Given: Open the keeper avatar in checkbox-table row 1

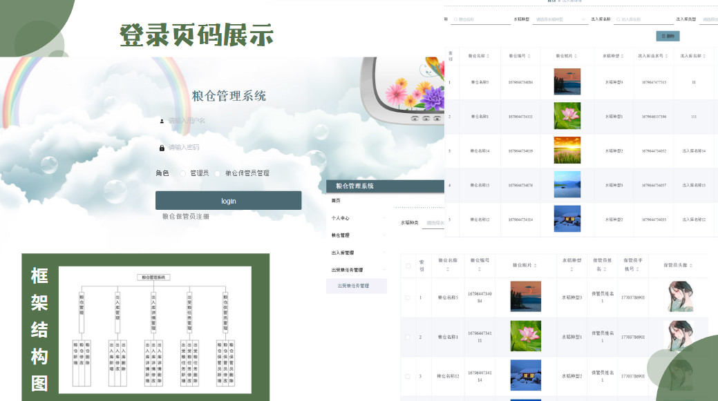Looking at the screenshot, I should pyautogui.click(x=679, y=297).
